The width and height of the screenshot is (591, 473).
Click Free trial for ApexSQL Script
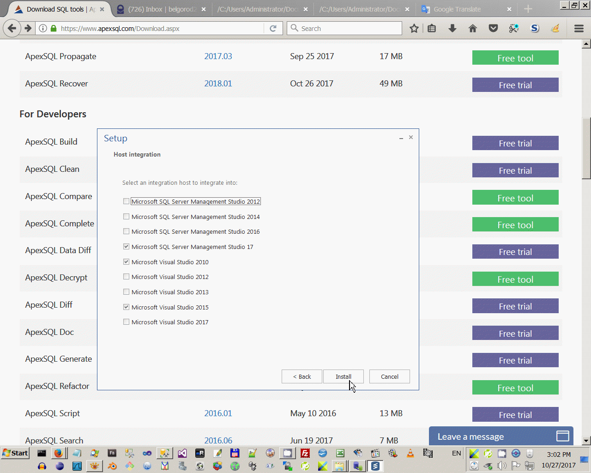515,415
